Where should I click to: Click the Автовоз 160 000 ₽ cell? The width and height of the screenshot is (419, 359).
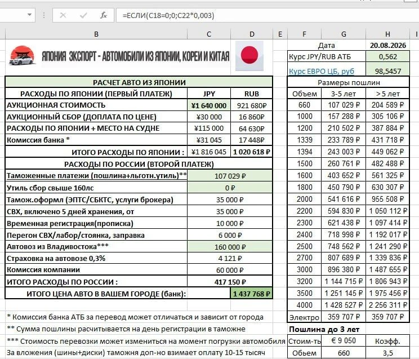pos(230,247)
